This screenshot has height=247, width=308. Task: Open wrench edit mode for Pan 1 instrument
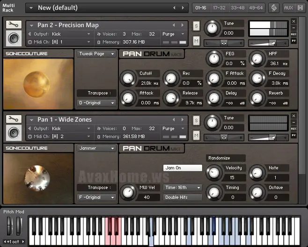(14, 119)
